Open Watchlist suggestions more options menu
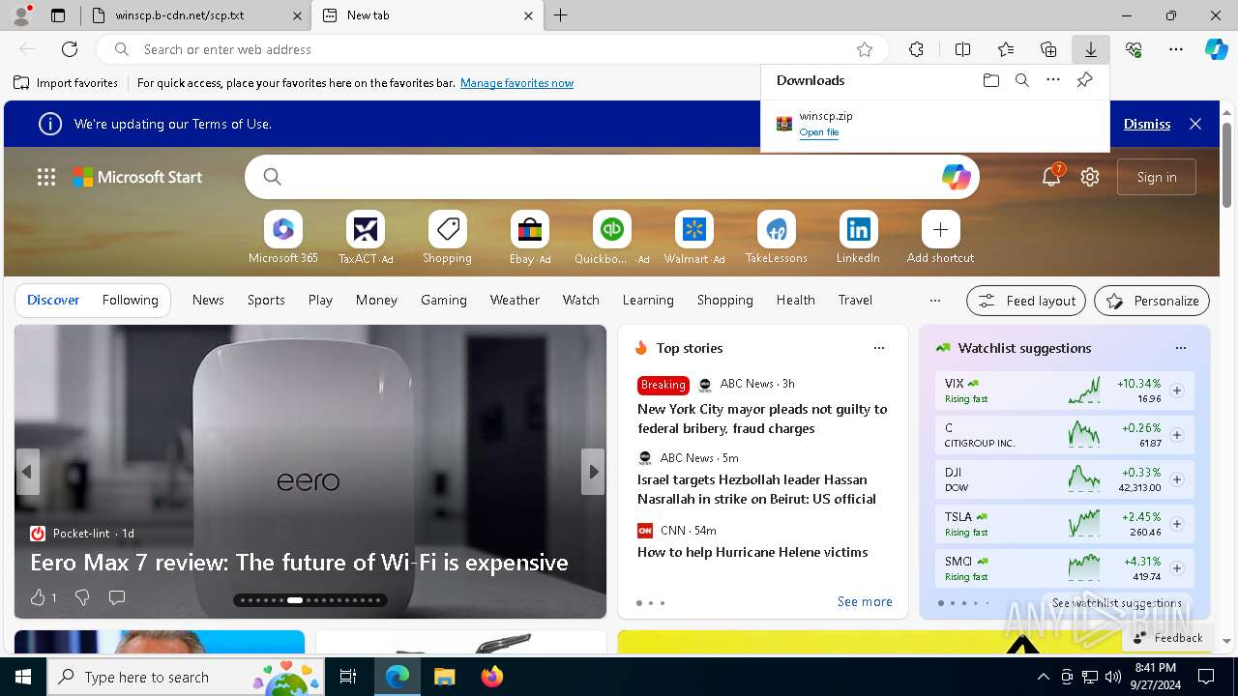Image resolution: width=1238 pixels, height=696 pixels. tap(1181, 348)
